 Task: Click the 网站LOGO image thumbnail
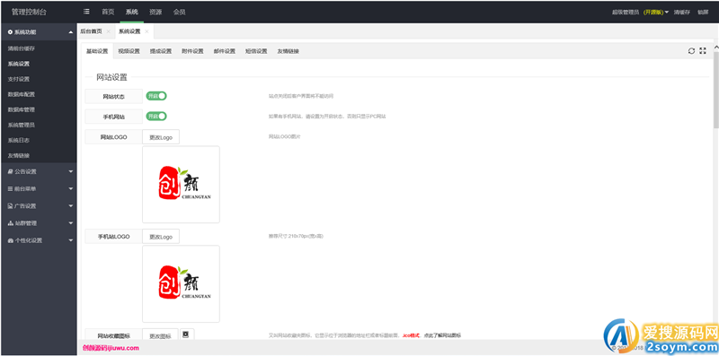(182, 185)
